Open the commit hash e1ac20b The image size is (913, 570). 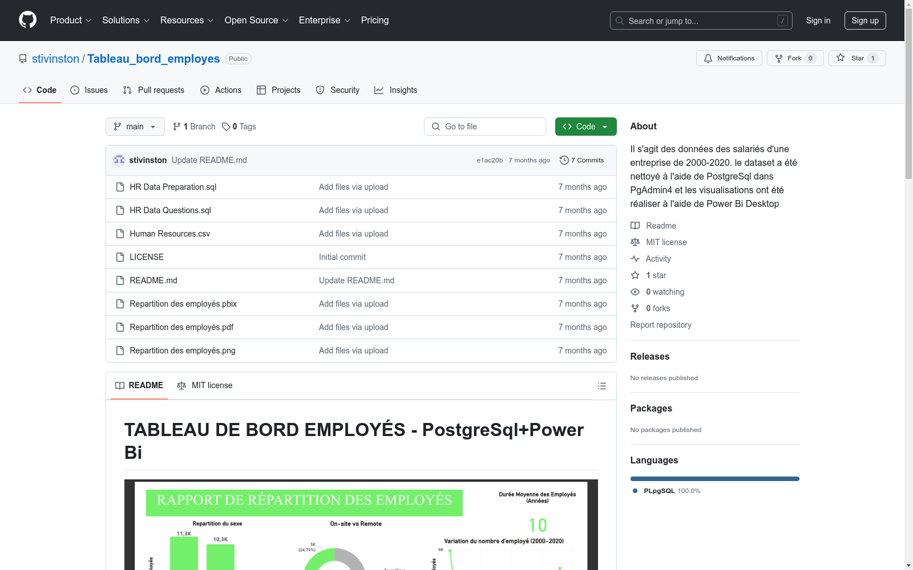tap(490, 160)
